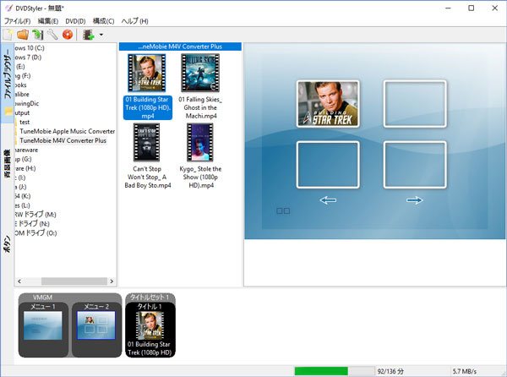Click the 92/136 分 status text
Image resolution: width=507 pixels, height=377 pixels.
390,371
